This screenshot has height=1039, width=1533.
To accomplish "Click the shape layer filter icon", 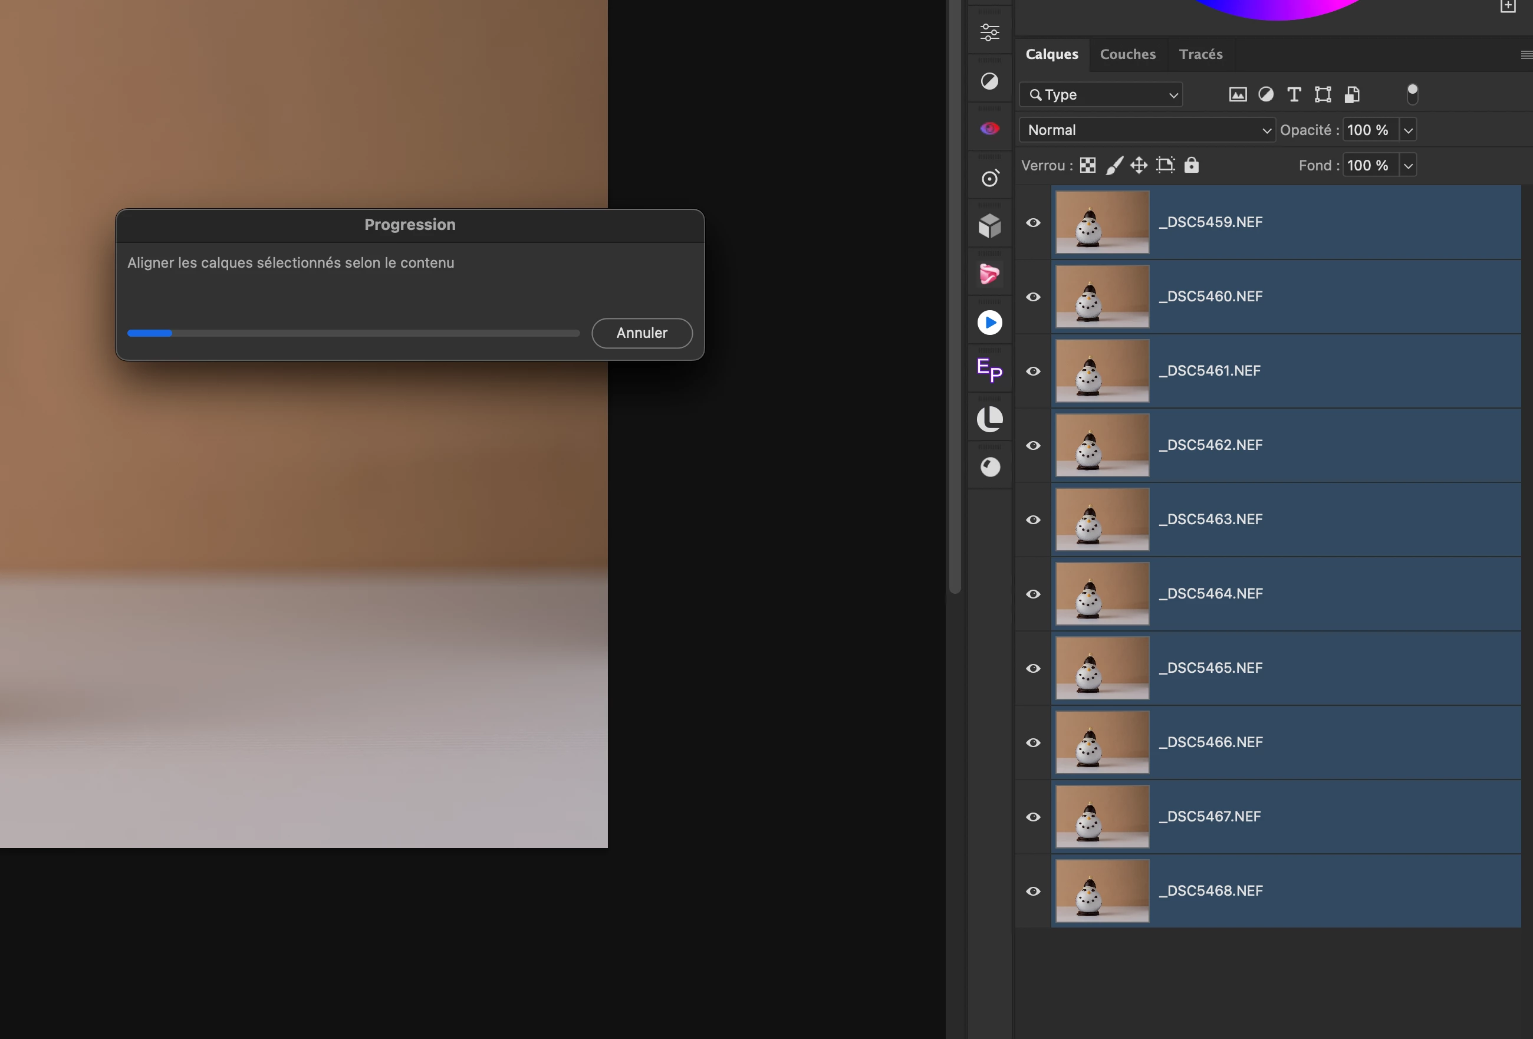I will (1322, 94).
